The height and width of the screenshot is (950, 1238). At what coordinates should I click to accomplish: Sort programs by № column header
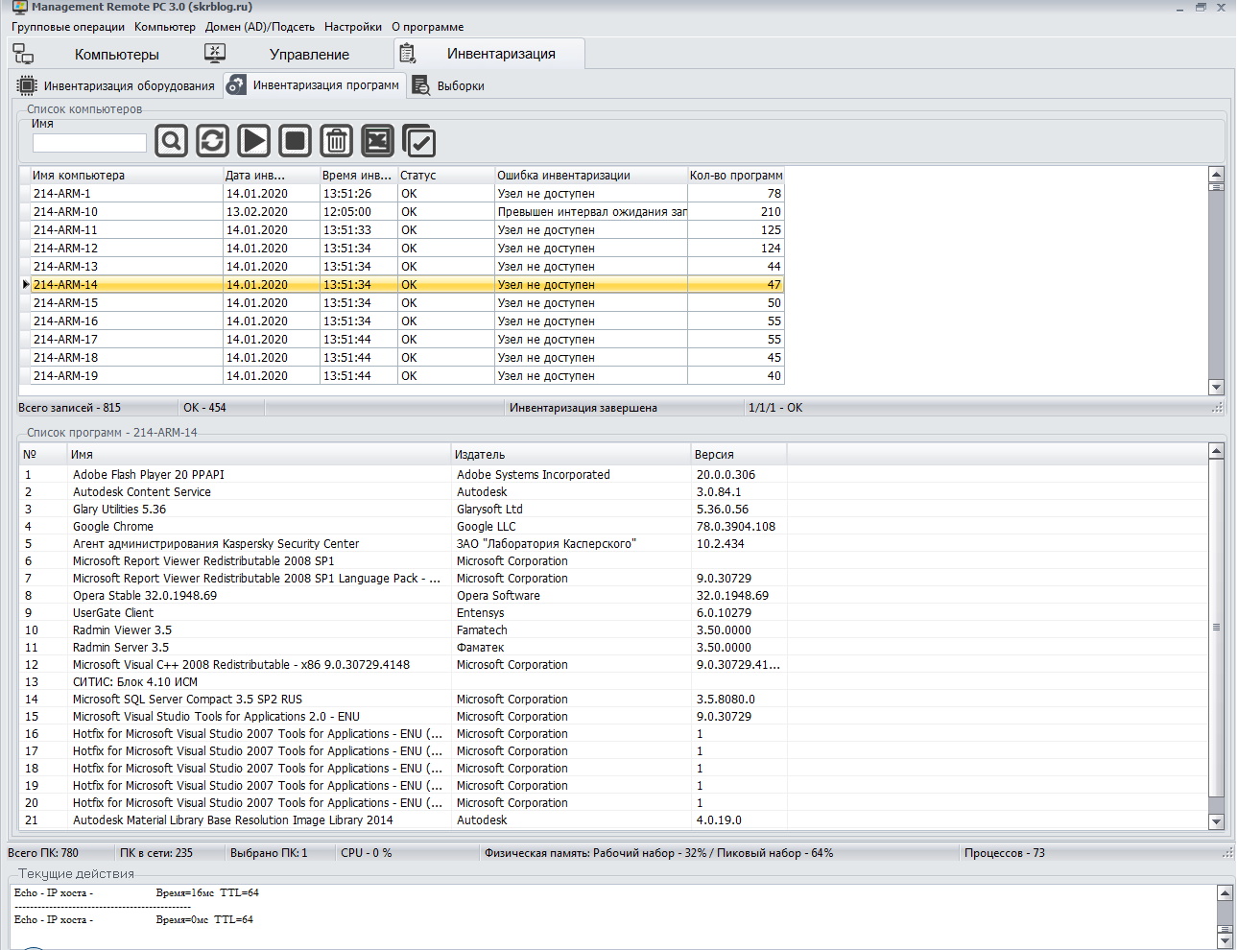click(x=43, y=455)
